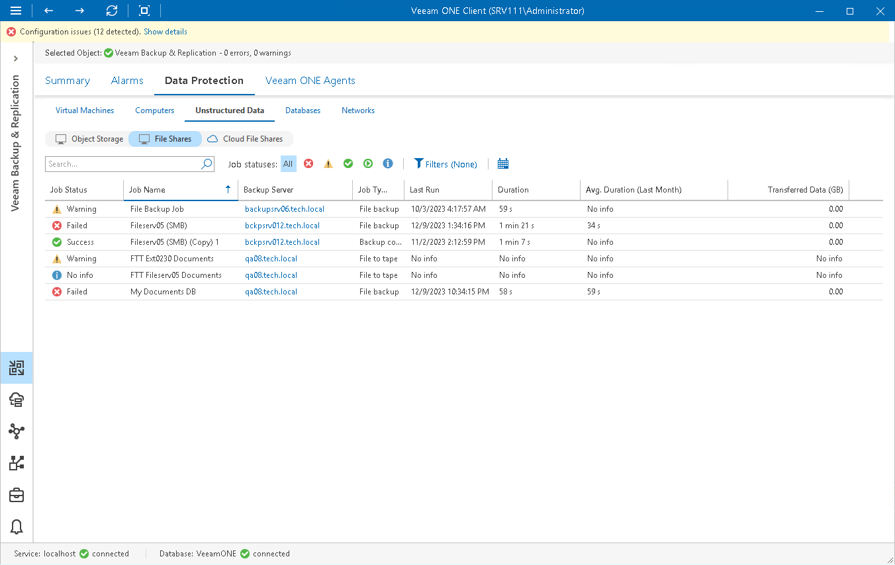Open the calendar time period icon
Image resolution: width=895 pixels, height=565 pixels.
click(x=503, y=164)
